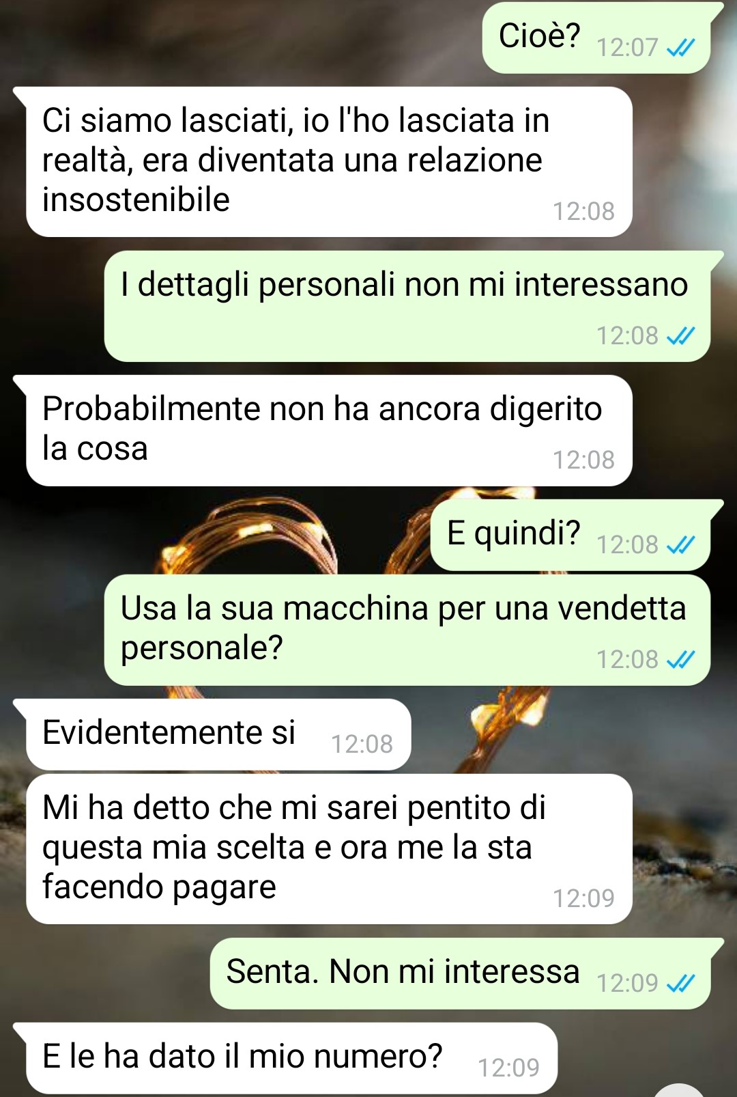Select "Usa la sua macchina per una vendetta" message
The height and width of the screenshot is (1097, 737).
[x=407, y=630]
